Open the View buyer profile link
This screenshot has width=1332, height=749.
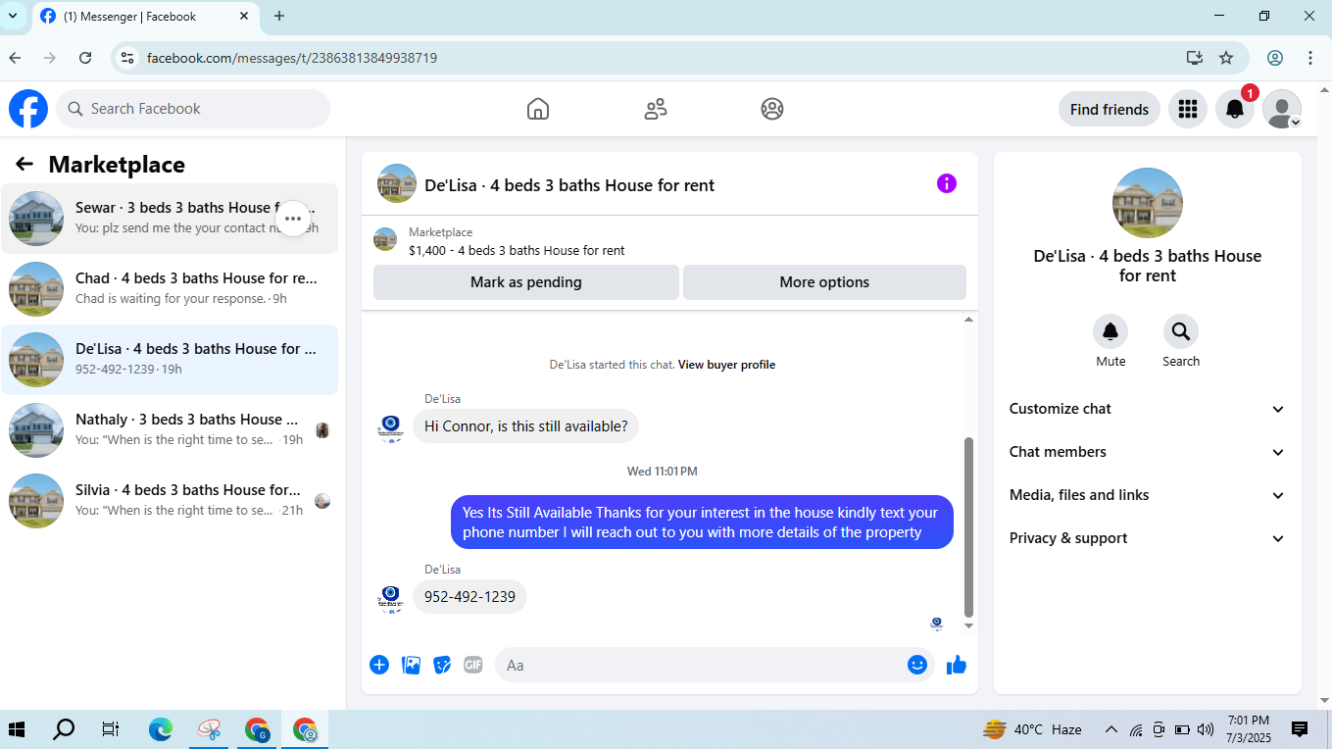[x=726, y=365]
